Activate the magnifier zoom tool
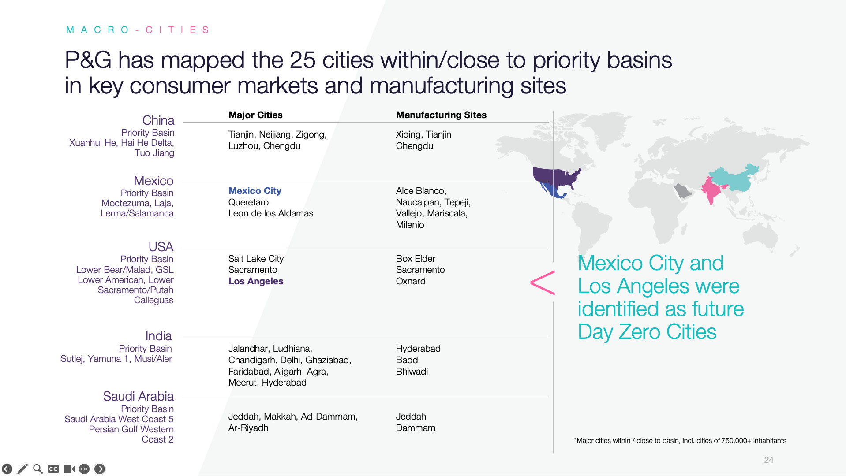This screenshot has width=846, height=476. tap(38, 469)
